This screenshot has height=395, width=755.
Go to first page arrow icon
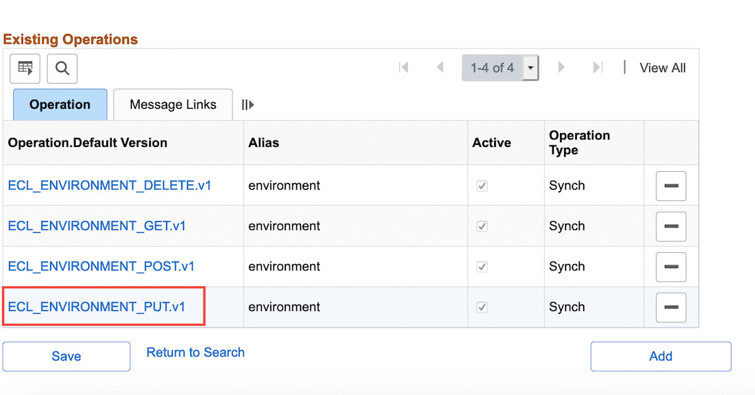click(x=403, y=67)
